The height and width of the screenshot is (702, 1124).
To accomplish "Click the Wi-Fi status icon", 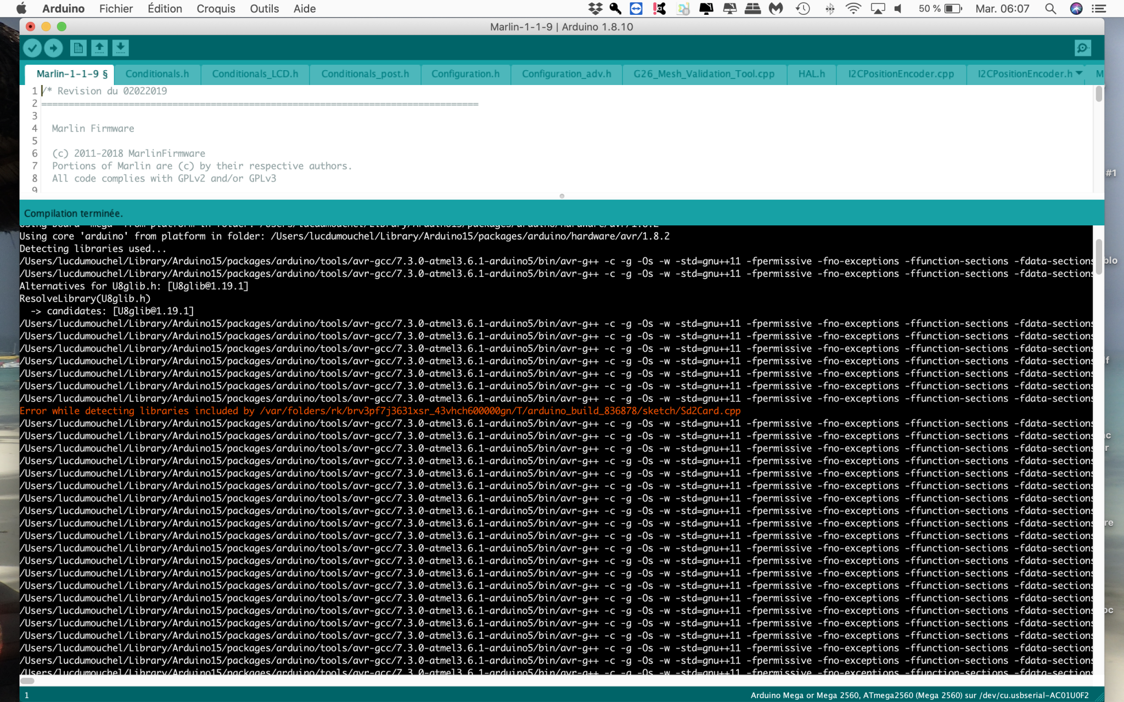I will click(853, 9).
